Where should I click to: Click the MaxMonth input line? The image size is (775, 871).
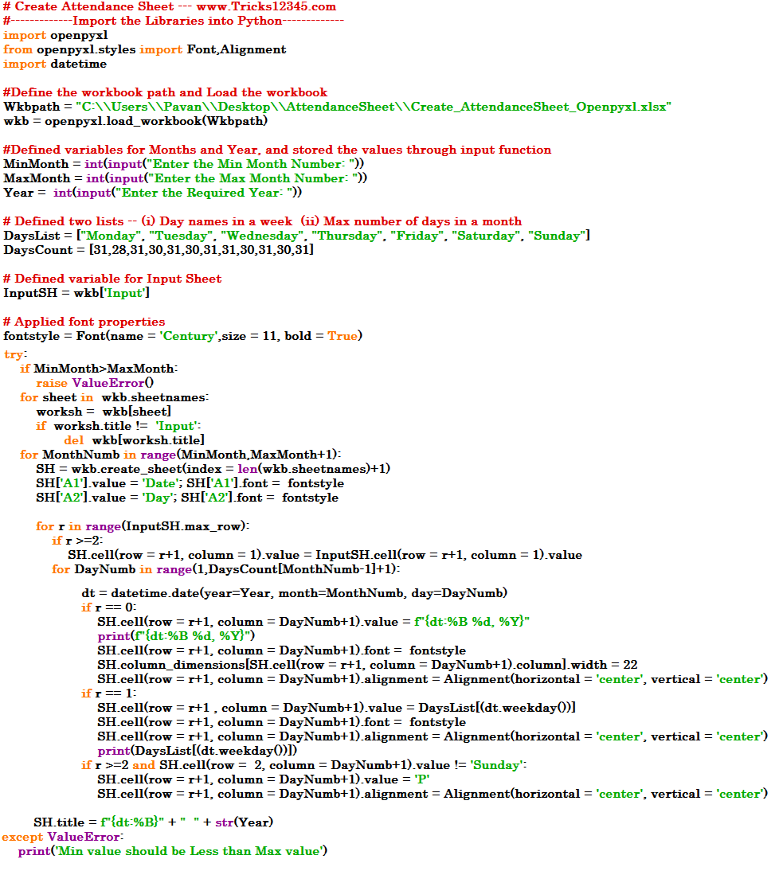[x=186, y=179]
